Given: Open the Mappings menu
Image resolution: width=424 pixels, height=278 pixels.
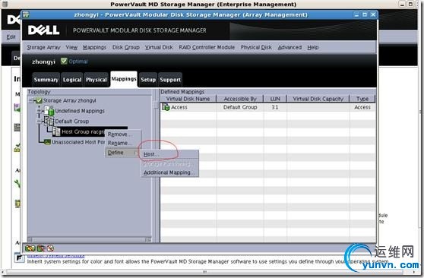Looking at the screenshot, I should (94, 47).
